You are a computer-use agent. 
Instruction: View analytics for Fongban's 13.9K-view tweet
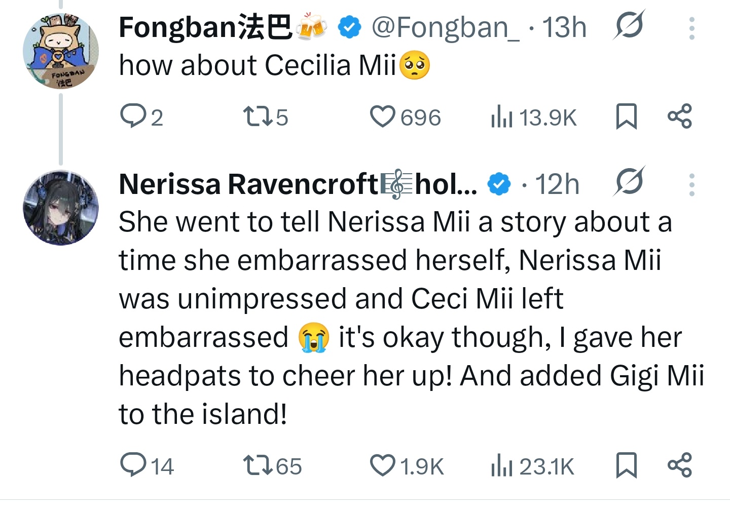pos(501,117)
